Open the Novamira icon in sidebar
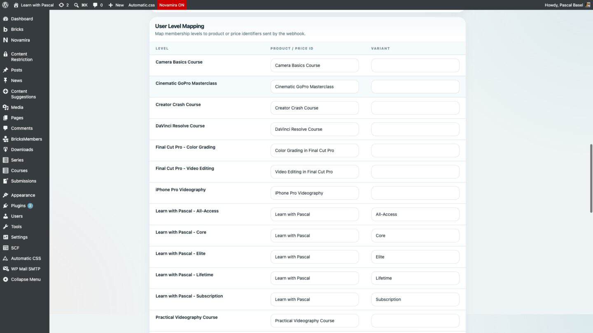This screenshot has height=333, width=593. pyautogui.click(x=5, y=40)
